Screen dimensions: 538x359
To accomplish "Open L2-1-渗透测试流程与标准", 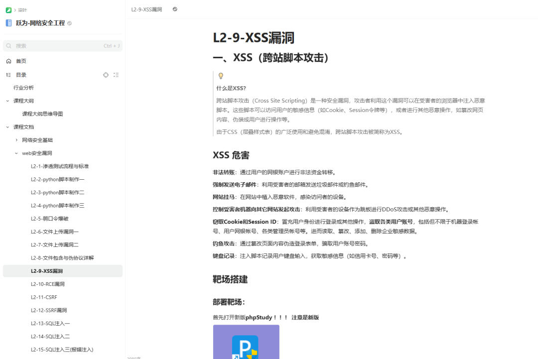I will [60, 166].
